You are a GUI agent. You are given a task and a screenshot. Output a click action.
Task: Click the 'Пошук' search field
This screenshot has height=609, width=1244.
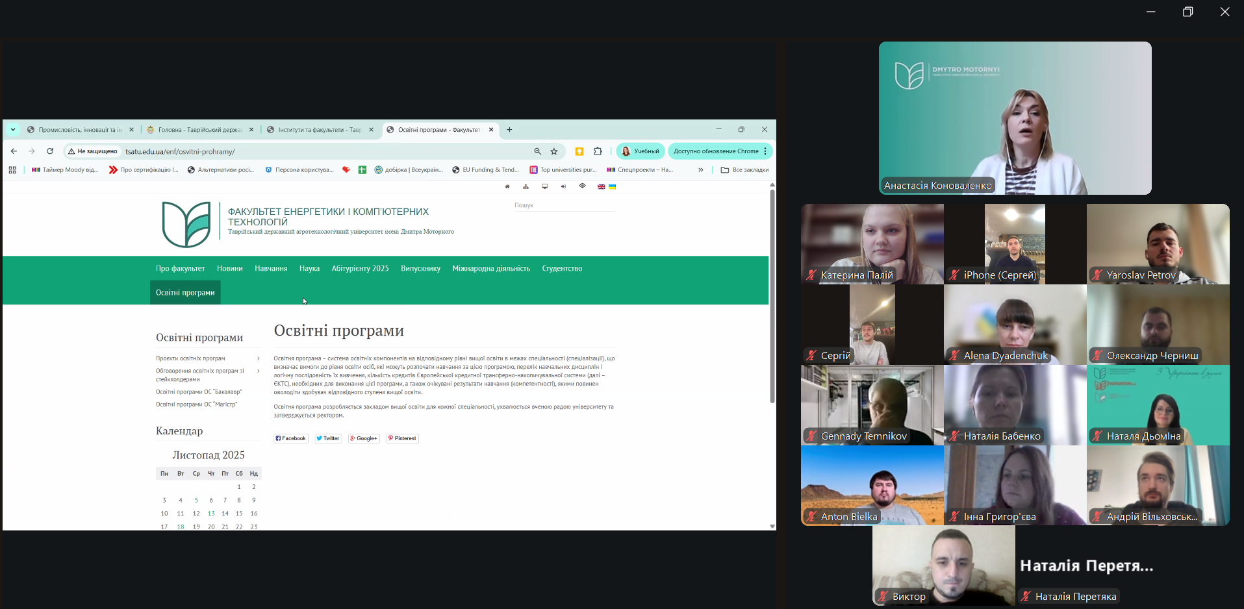(x=565, y=205)
